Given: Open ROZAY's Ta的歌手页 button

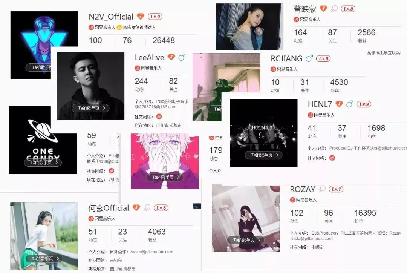Looking at the screenshot, I should [x=246, y=240].
